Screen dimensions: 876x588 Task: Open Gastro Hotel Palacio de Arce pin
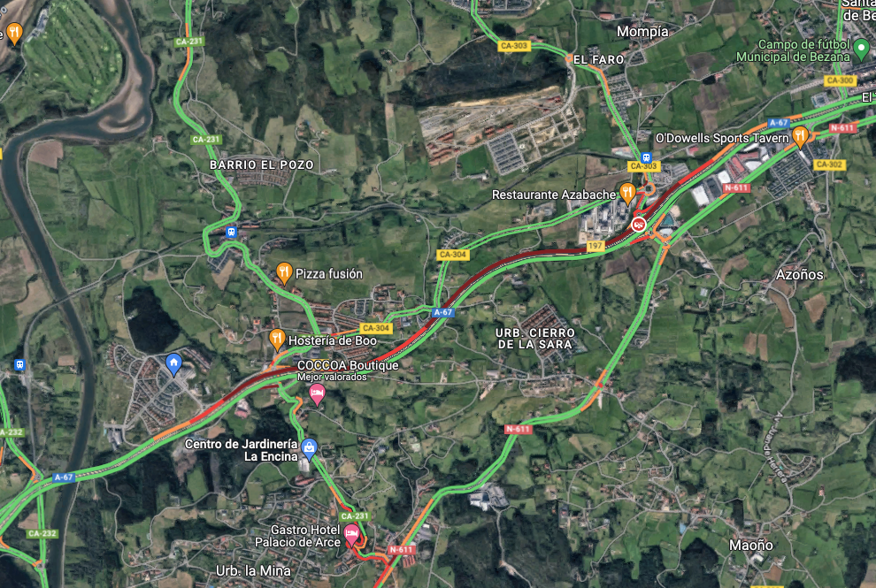pyautogui.click(x=351, y=536)
